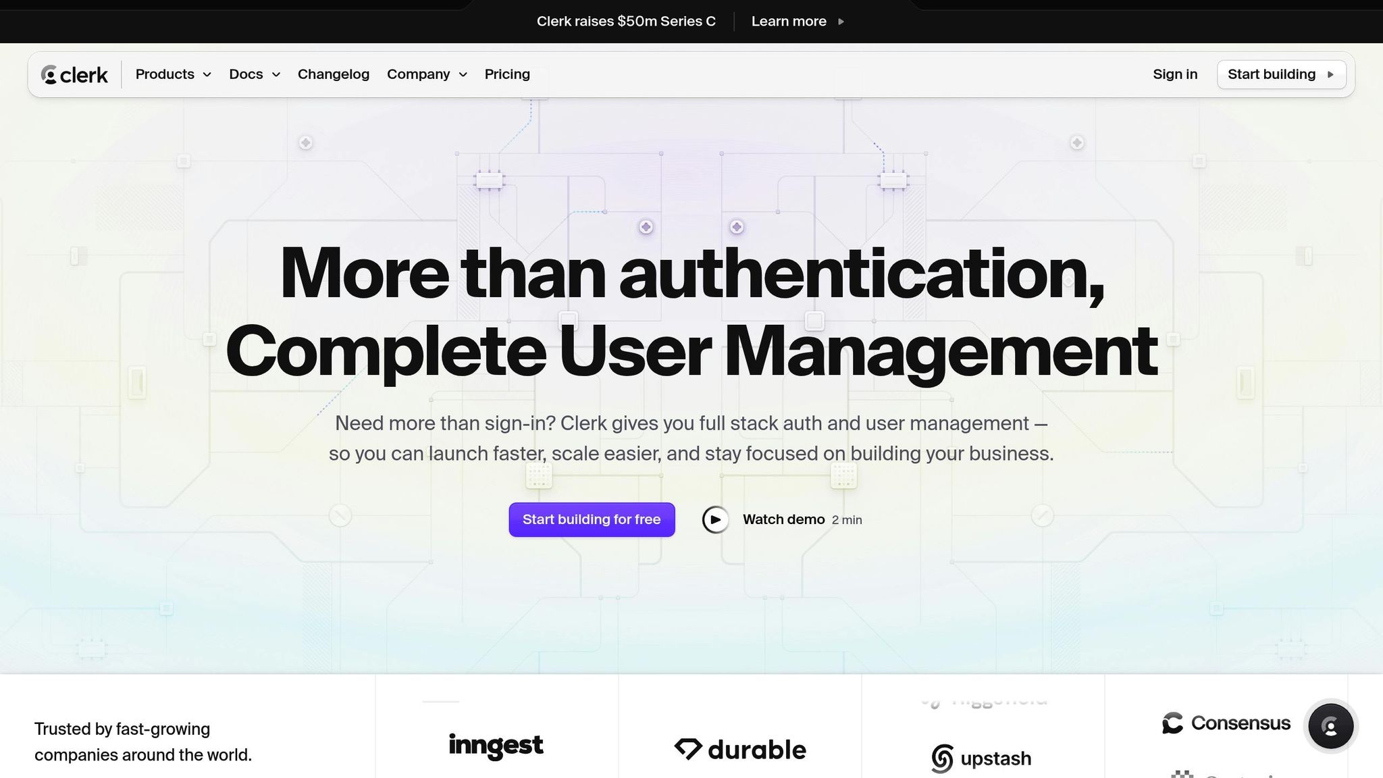Click the Durable diamond logo
Image resolution: width=1383 pixels, height=778 pixels.
pos(688,749)
